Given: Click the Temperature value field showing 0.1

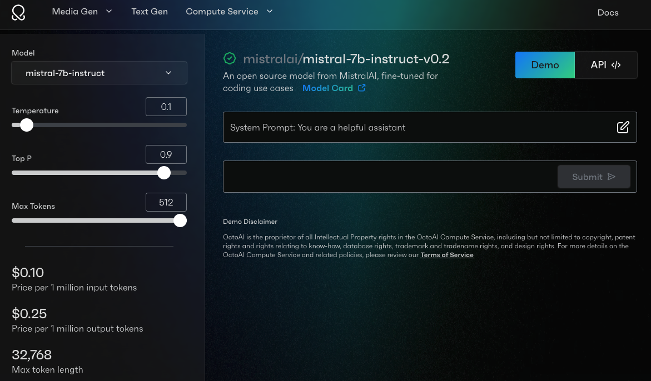Looking at the screenshot, I should (166, 107).
